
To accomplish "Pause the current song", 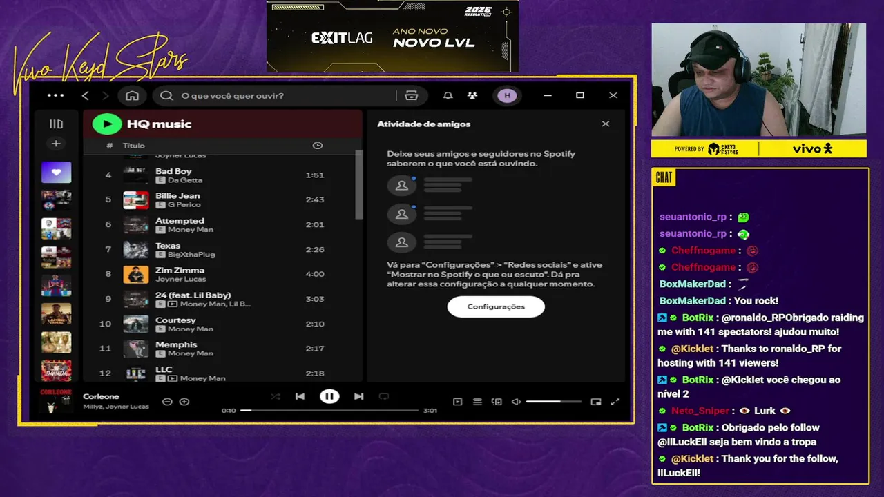I will coord(329,396).
